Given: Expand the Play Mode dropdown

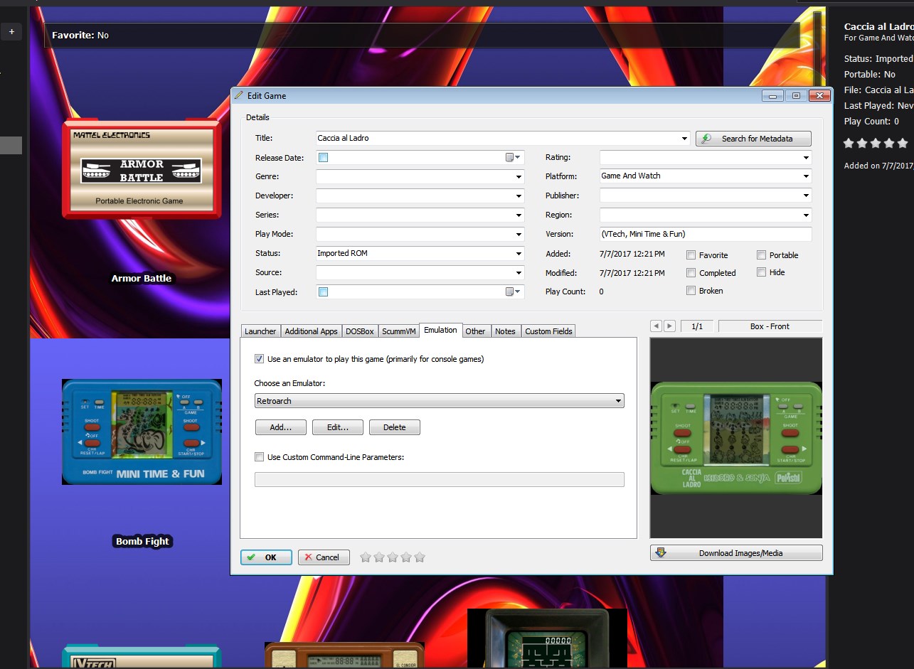Looking at the screenshot, I should click(x=519, y=235).
